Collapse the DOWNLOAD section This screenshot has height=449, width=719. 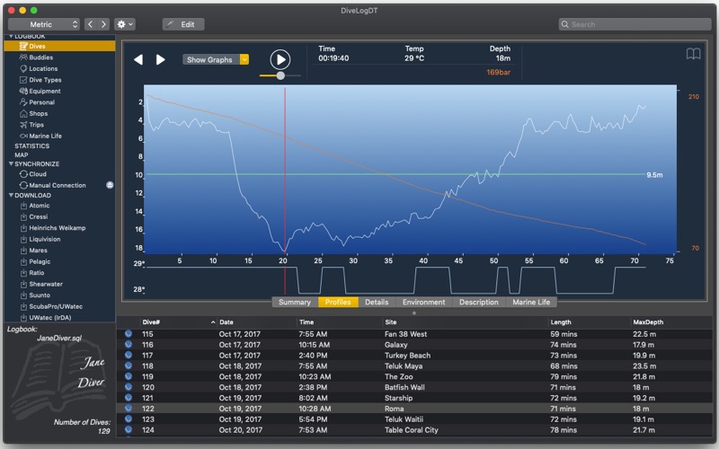click(11, 195)
